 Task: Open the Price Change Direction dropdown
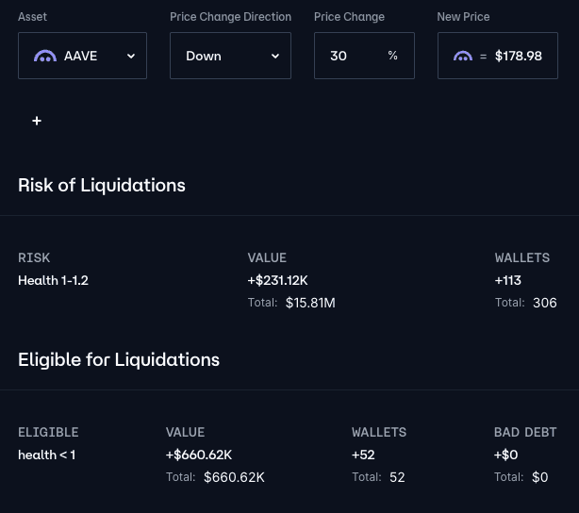pyautogui.click(x=230, y=56)
